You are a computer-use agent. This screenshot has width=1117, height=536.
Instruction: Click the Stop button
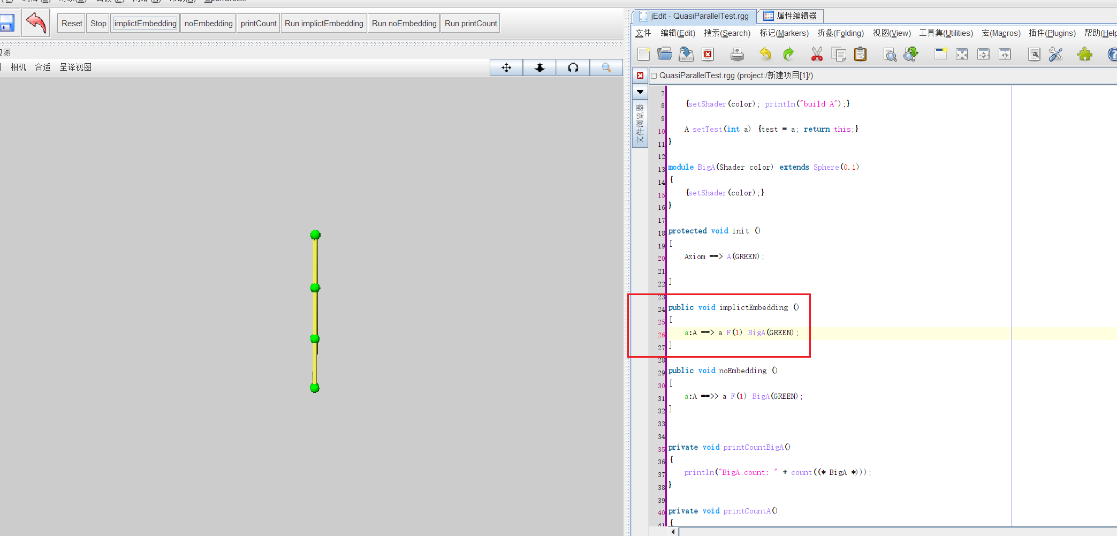coord(98,24)
